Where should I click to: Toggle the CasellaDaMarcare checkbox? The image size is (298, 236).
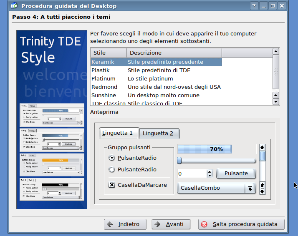click(x=138, y=185)
